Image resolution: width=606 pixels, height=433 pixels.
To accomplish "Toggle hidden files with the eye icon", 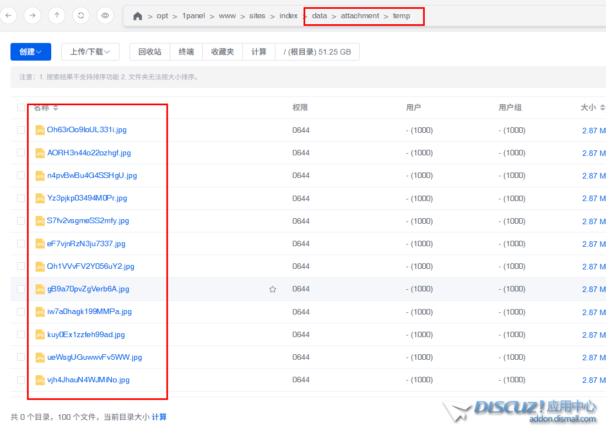I will pyautogui.click(x=105, y=16).
